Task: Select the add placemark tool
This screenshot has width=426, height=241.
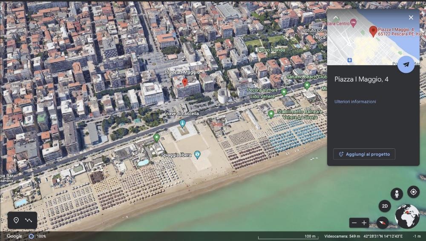Action: (x=16, y=220)
